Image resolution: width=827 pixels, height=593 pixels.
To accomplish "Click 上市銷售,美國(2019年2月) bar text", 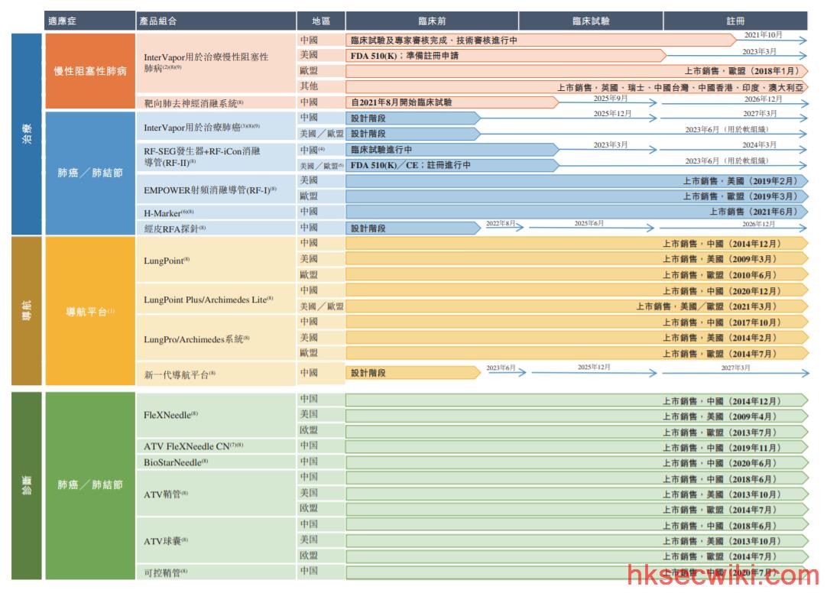I will coord(741,181).
